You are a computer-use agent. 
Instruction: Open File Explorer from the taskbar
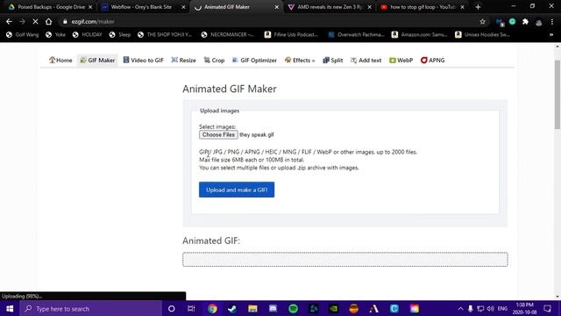tap(252, 308)
